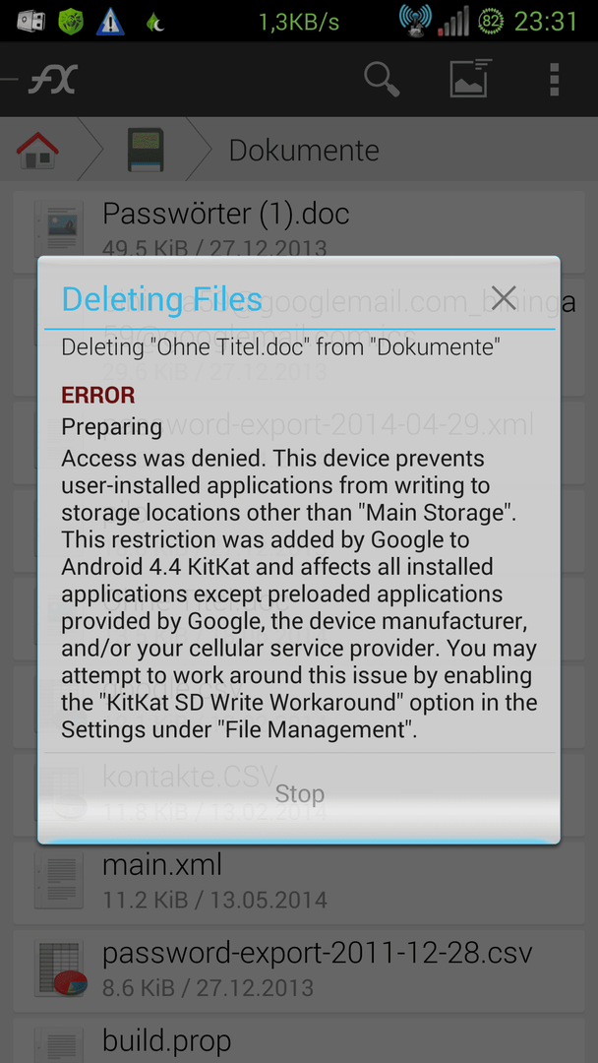
Task: Switch view with the image icon
Action: (470, 79)
